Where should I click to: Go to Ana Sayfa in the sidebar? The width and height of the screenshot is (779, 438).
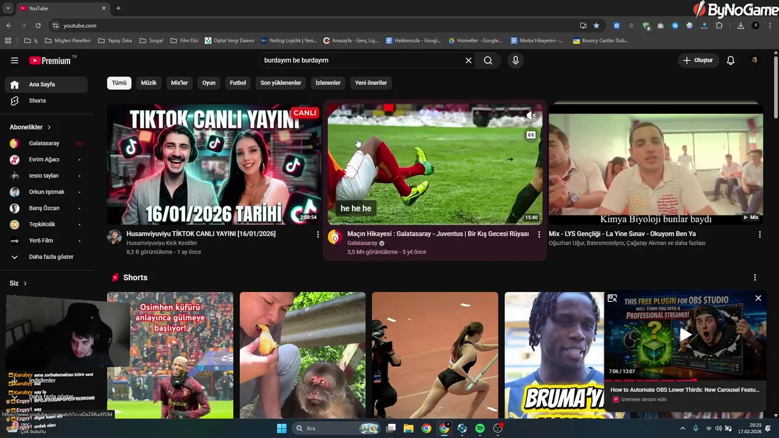click(x=46, y=85)
